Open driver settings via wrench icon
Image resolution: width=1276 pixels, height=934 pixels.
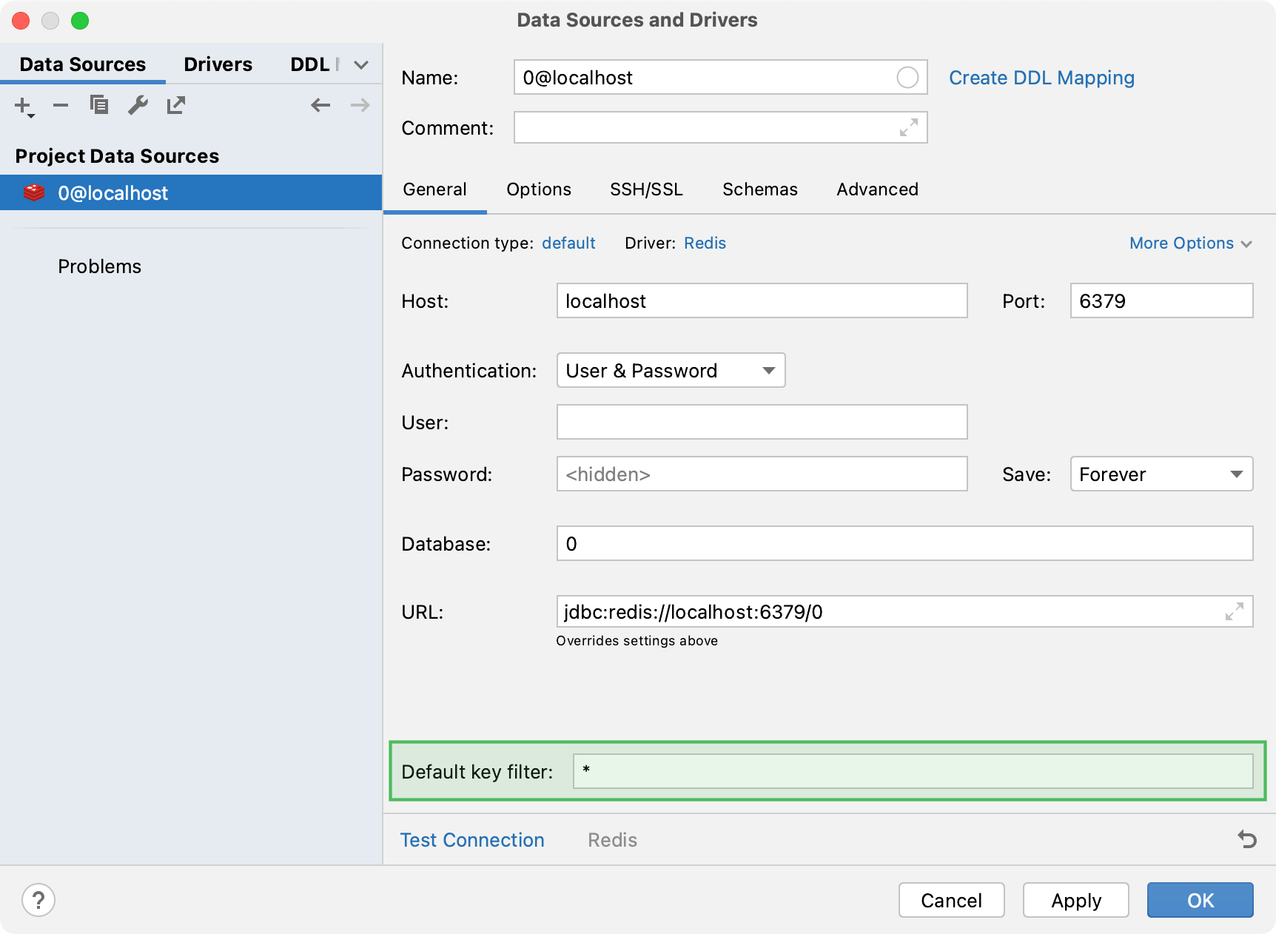(138, 106)
